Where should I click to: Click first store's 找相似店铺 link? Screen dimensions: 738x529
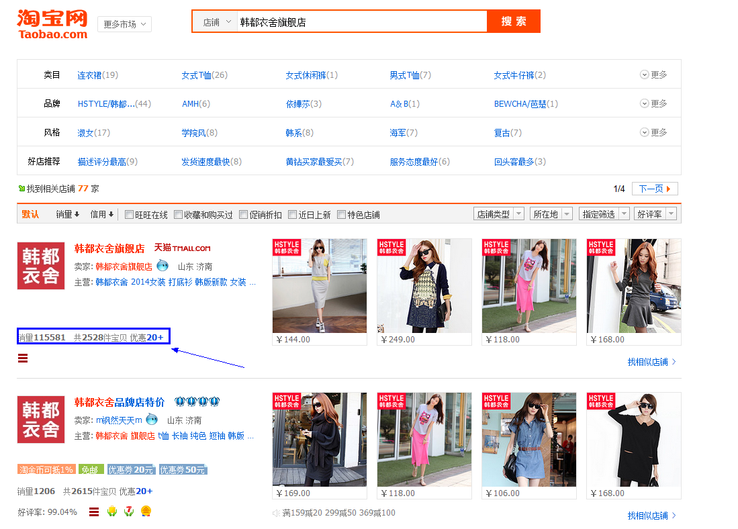pos(652,361)
